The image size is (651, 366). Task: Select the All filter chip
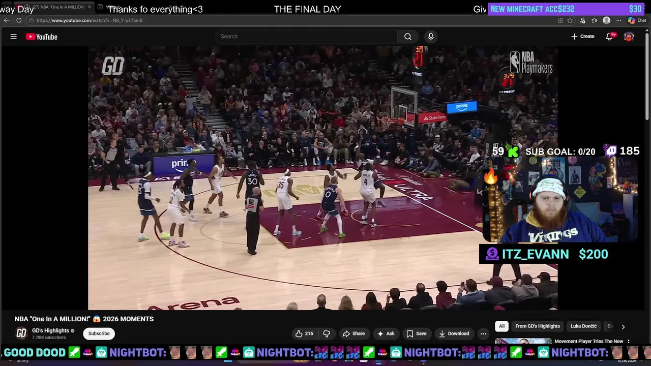501,326
